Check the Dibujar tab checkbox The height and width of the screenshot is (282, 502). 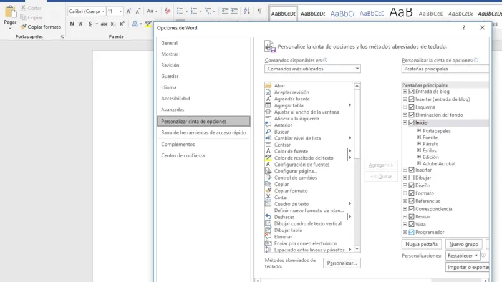pos(412,178)
